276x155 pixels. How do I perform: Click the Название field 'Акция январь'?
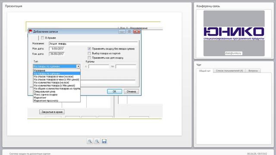coord(93,43)
